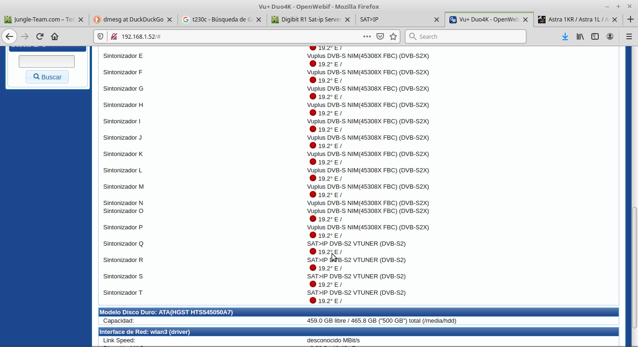Go back to the previous page
This screenshot has height=347, width=638.
coord(9,36)
